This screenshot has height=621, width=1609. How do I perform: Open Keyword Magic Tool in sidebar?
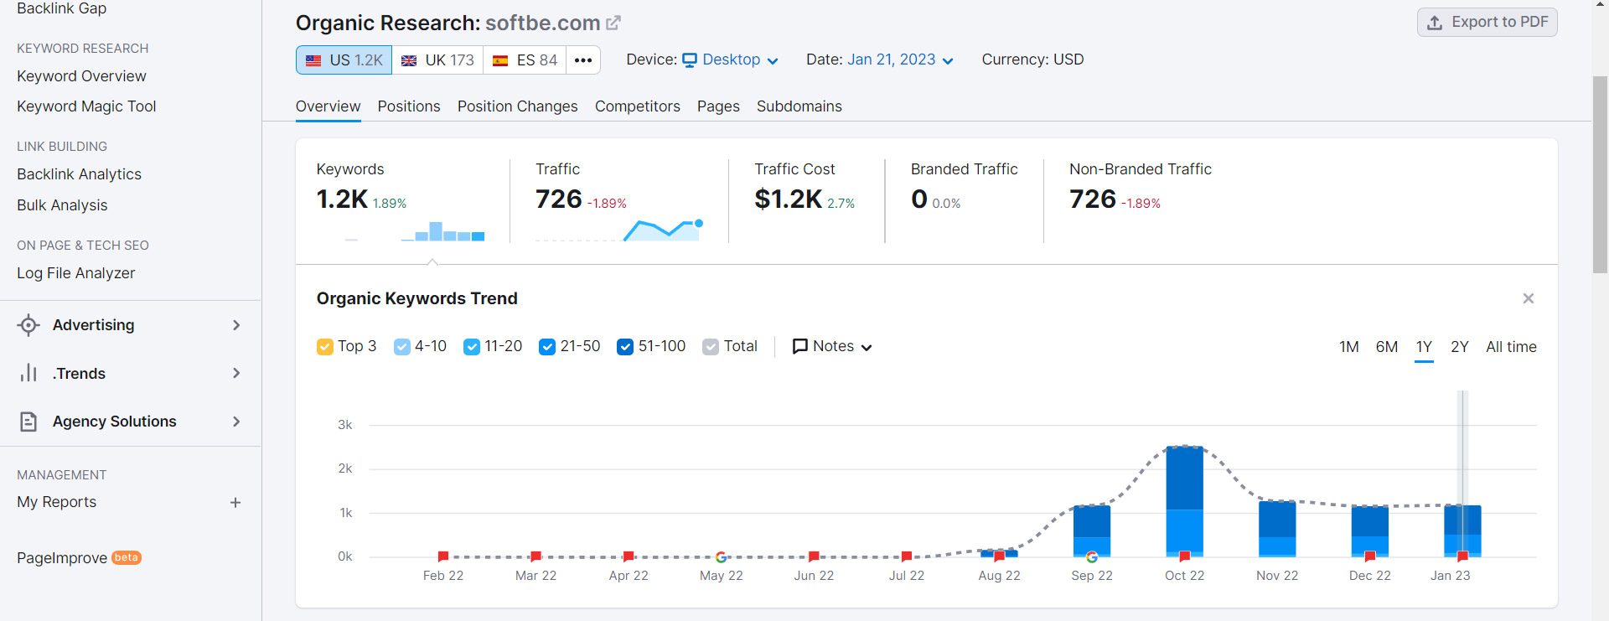(x=86, y=106)
